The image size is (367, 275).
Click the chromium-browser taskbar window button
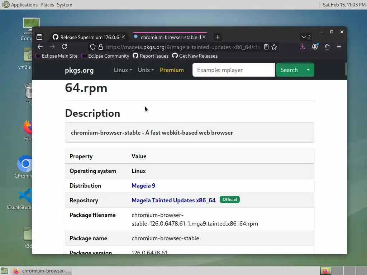42,271
